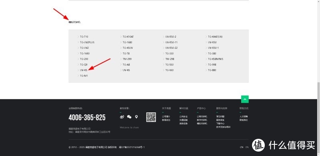Open the TG-T8 model link
Image resolution: width=320 pixels, height=156 pixels.
(x=126, y=54)
